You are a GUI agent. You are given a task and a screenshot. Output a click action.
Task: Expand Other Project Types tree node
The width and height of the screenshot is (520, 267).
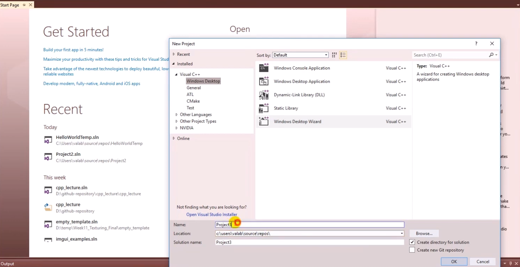[177, 121]
